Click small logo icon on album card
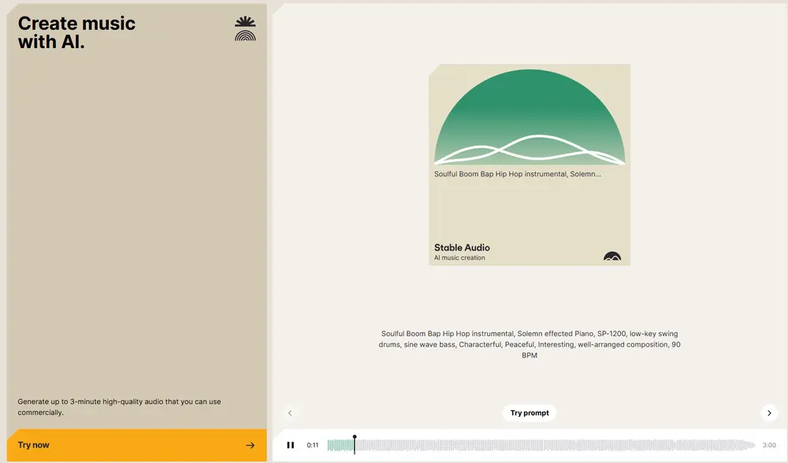 611,256
